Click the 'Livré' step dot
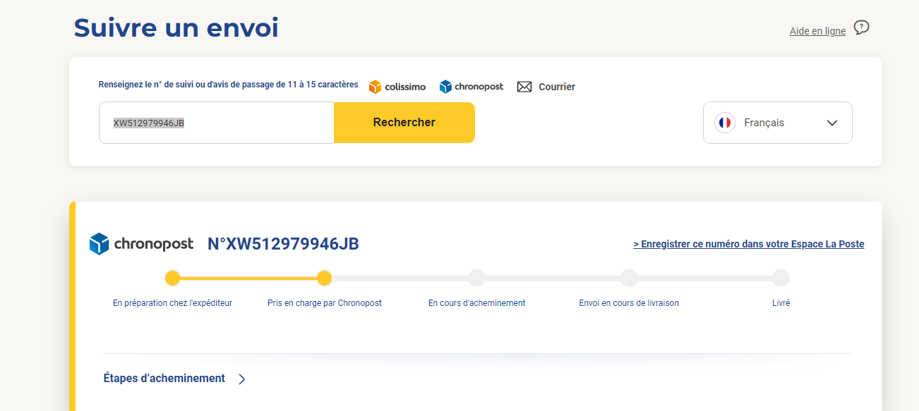 (781, 278)
